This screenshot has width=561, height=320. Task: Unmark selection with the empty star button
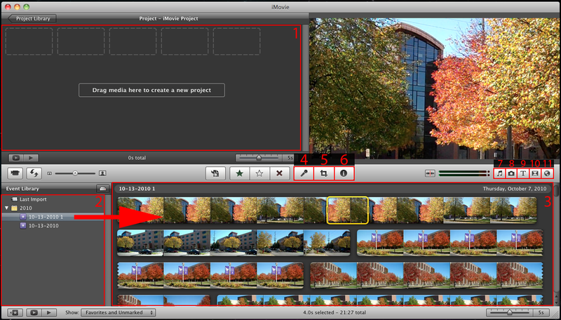click(259, 173)
